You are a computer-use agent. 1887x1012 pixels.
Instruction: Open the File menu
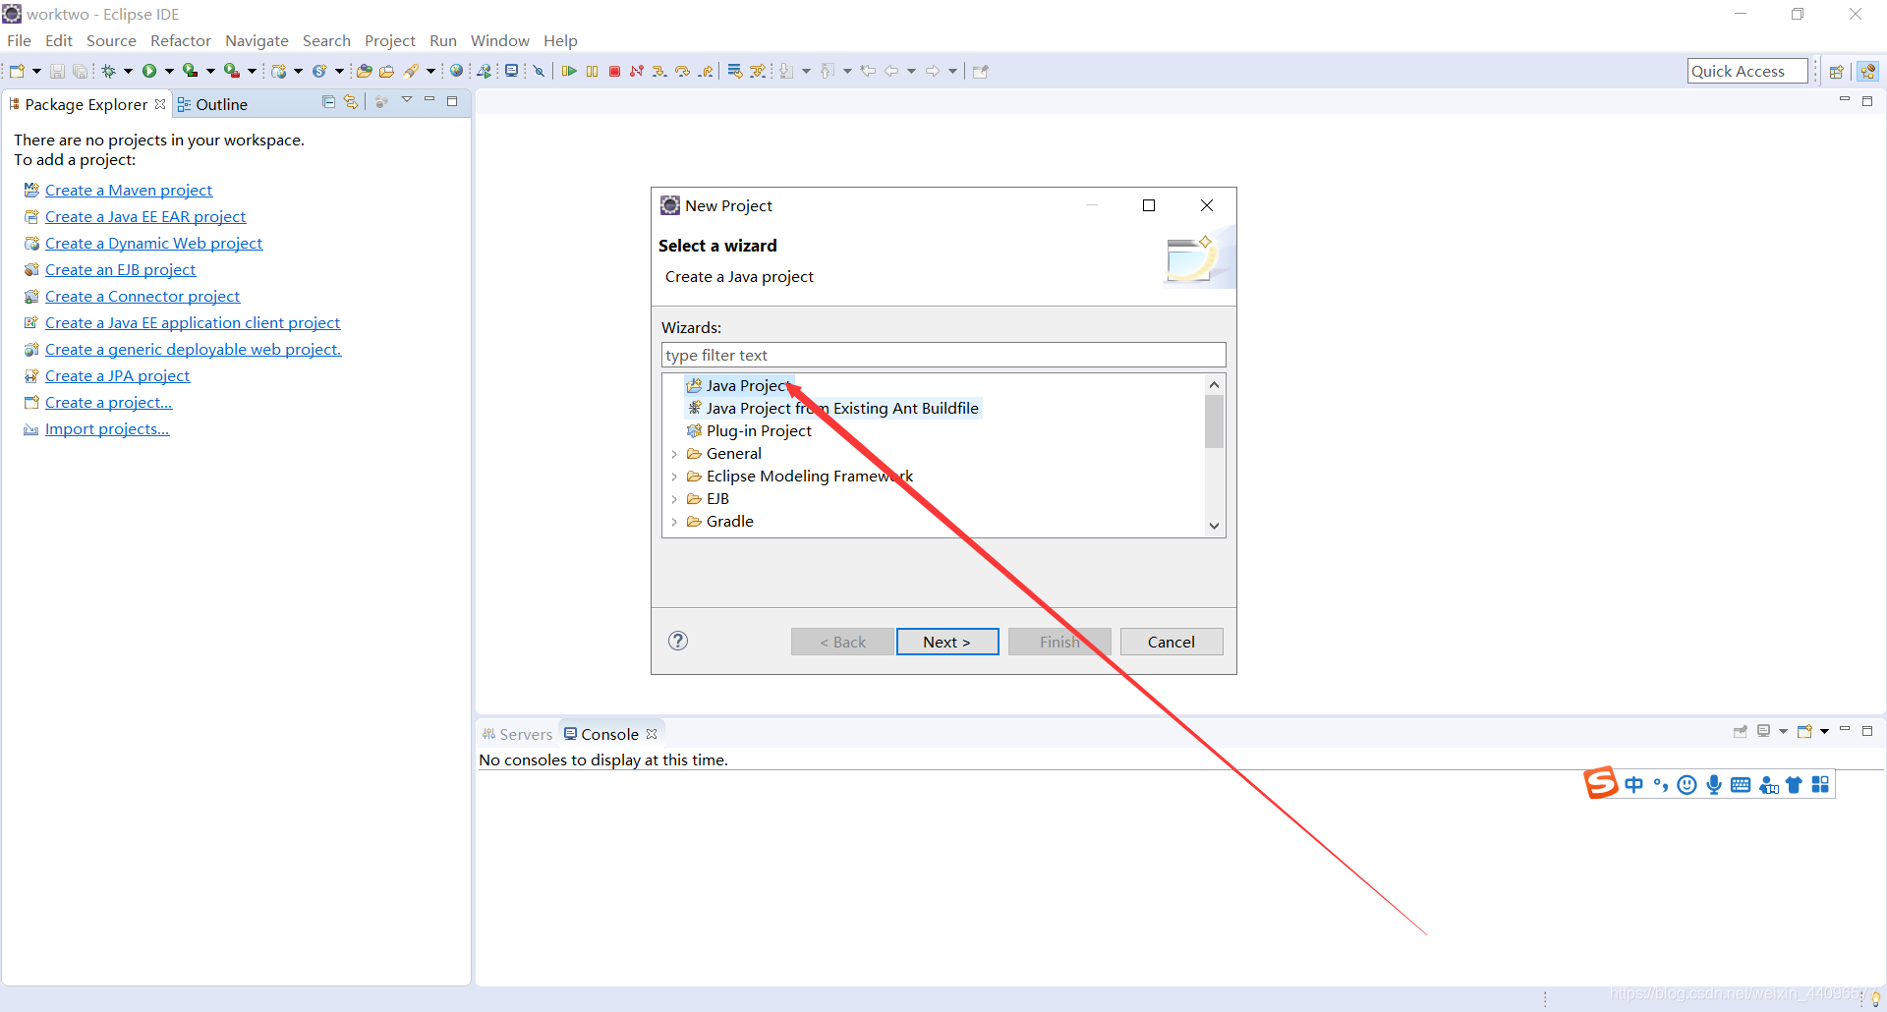click(x=19, y=40)
